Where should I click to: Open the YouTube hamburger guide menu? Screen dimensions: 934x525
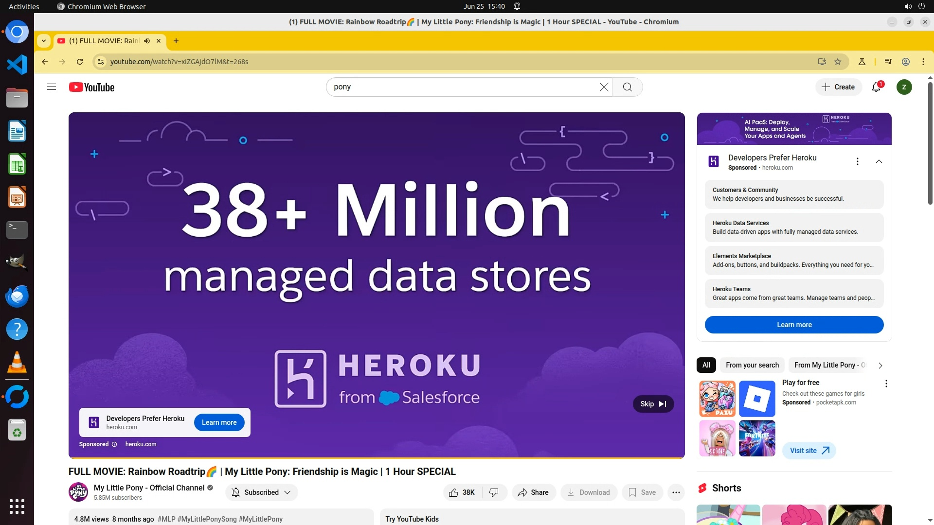(x=52, y=87)
